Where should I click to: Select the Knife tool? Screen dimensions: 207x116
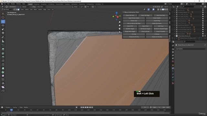(x=3, y=64)
